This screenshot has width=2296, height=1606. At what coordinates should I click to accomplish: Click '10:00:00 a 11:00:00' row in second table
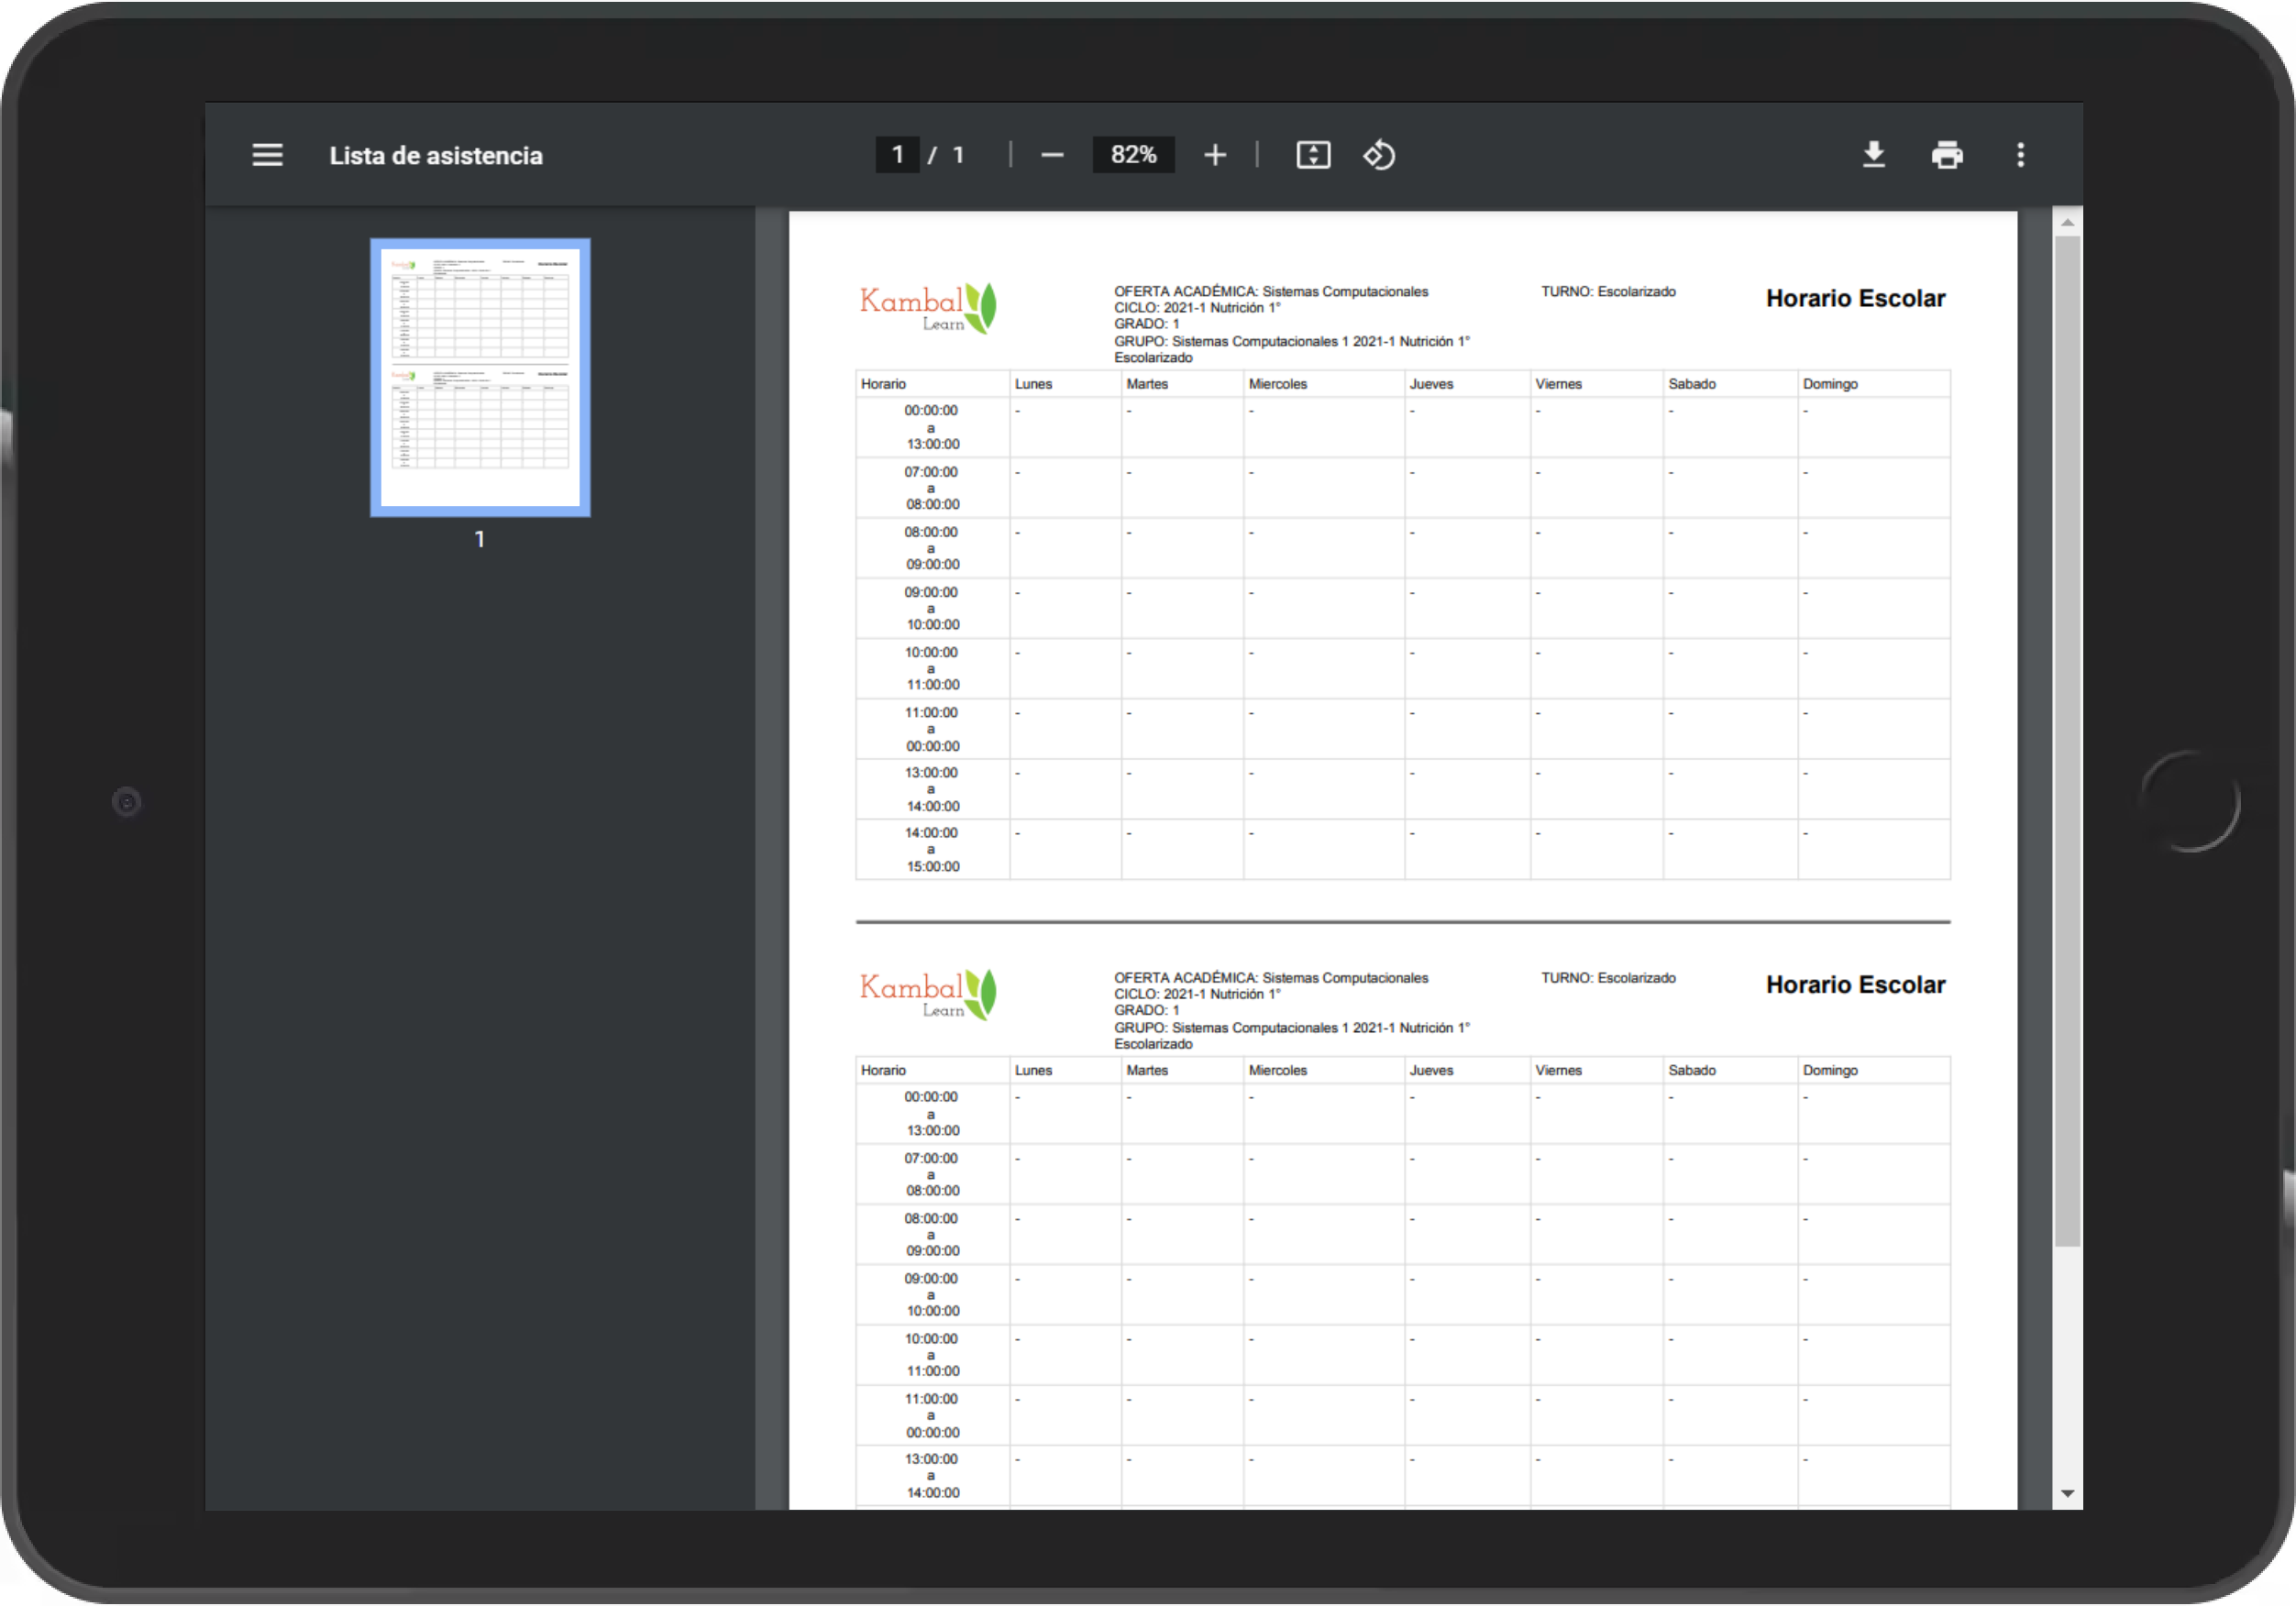point(1403,1355)
